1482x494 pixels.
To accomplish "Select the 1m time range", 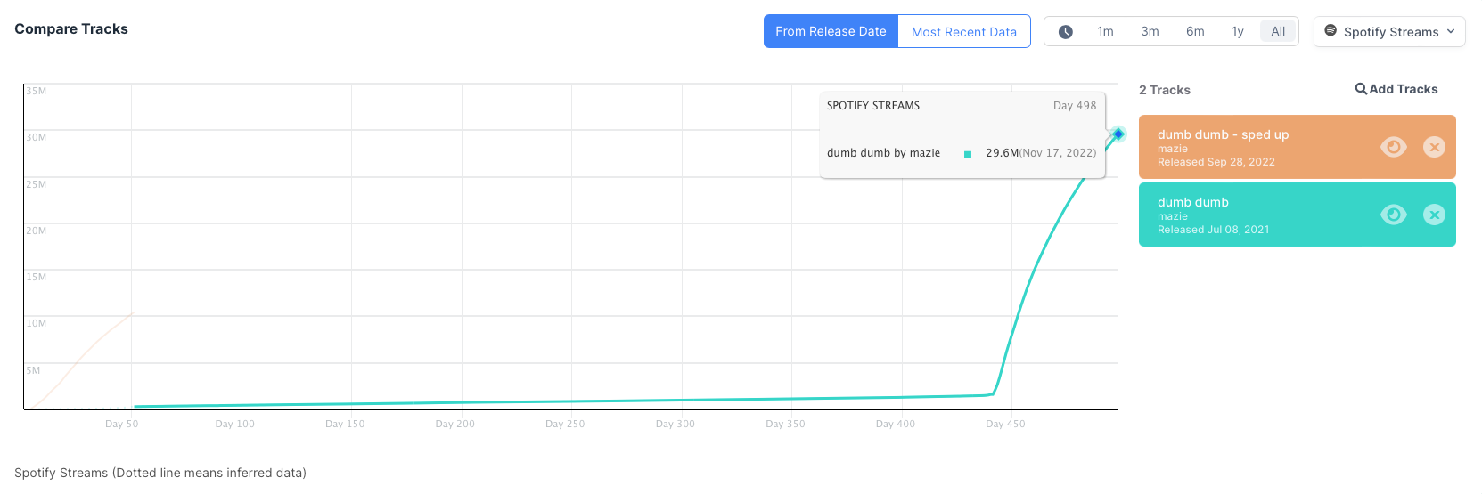I will pos(1105,31).
